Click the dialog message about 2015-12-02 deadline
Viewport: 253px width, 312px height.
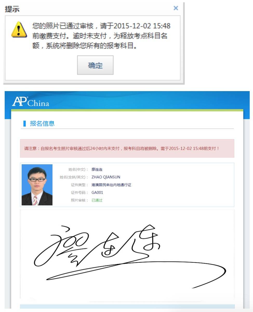pyautogui.click(x=101, y=36)
